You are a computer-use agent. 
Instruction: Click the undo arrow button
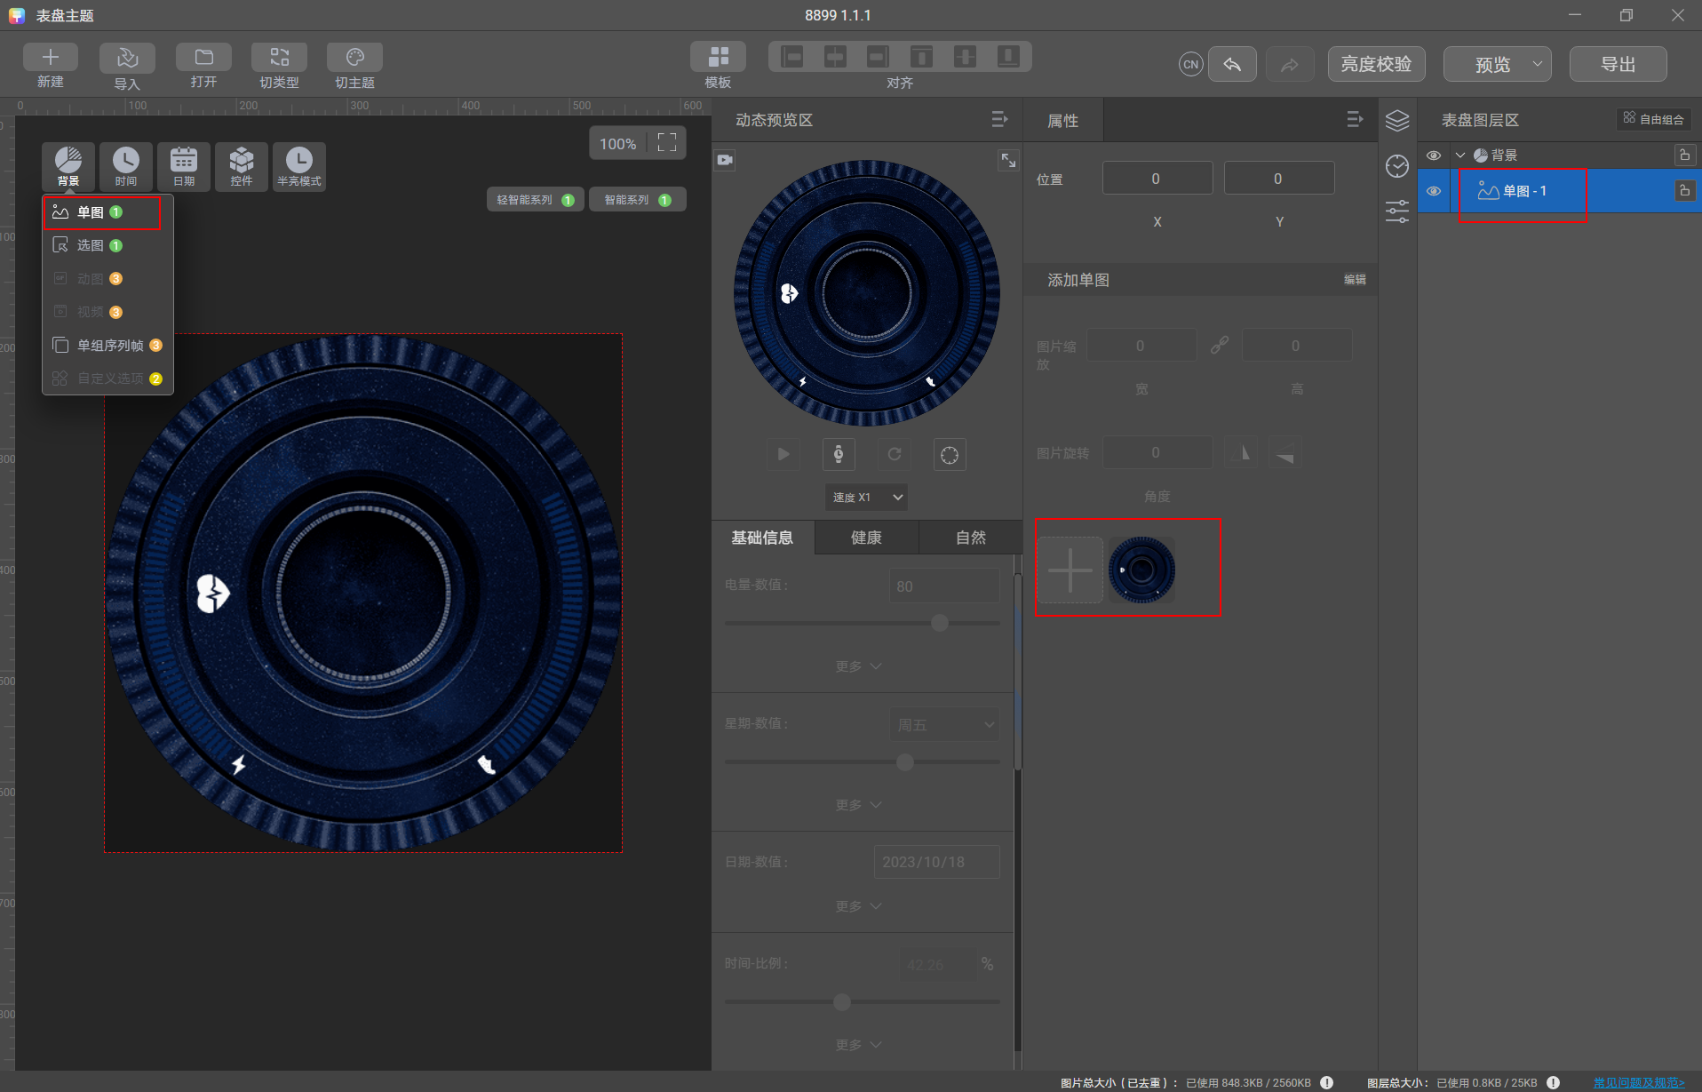click(x=1232, y=64)
